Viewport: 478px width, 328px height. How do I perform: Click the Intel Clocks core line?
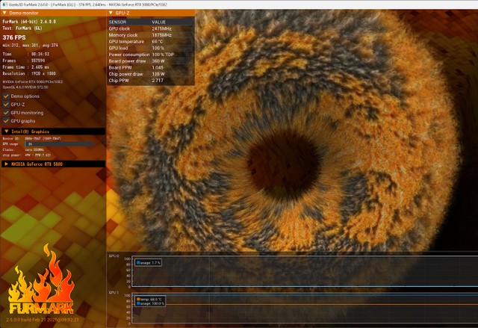(23, 149)
